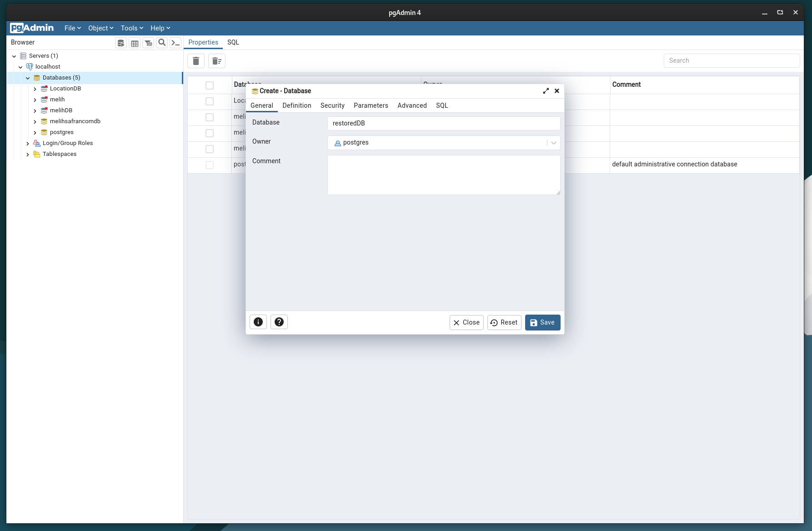
Task: Open the Object menu
Action: pos(101,28)
